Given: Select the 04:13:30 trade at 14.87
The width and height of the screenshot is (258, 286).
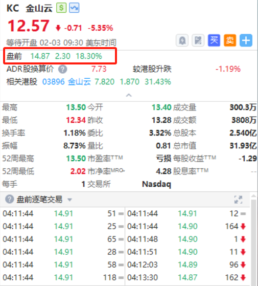Looking at the screenshot, I should click(x=187, y=277).
